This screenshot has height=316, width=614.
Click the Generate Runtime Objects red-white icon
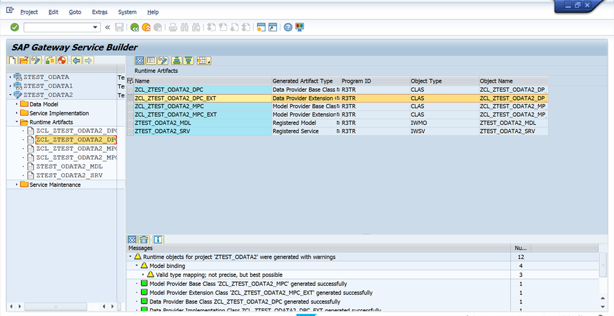tap(62, 60)
